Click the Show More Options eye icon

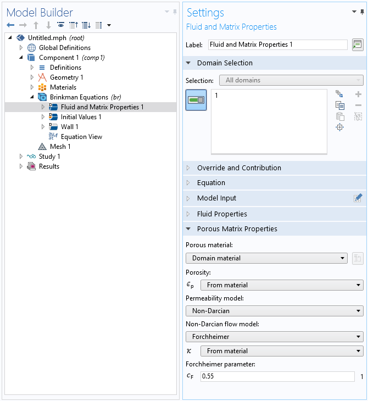click(x=60, y=25)
